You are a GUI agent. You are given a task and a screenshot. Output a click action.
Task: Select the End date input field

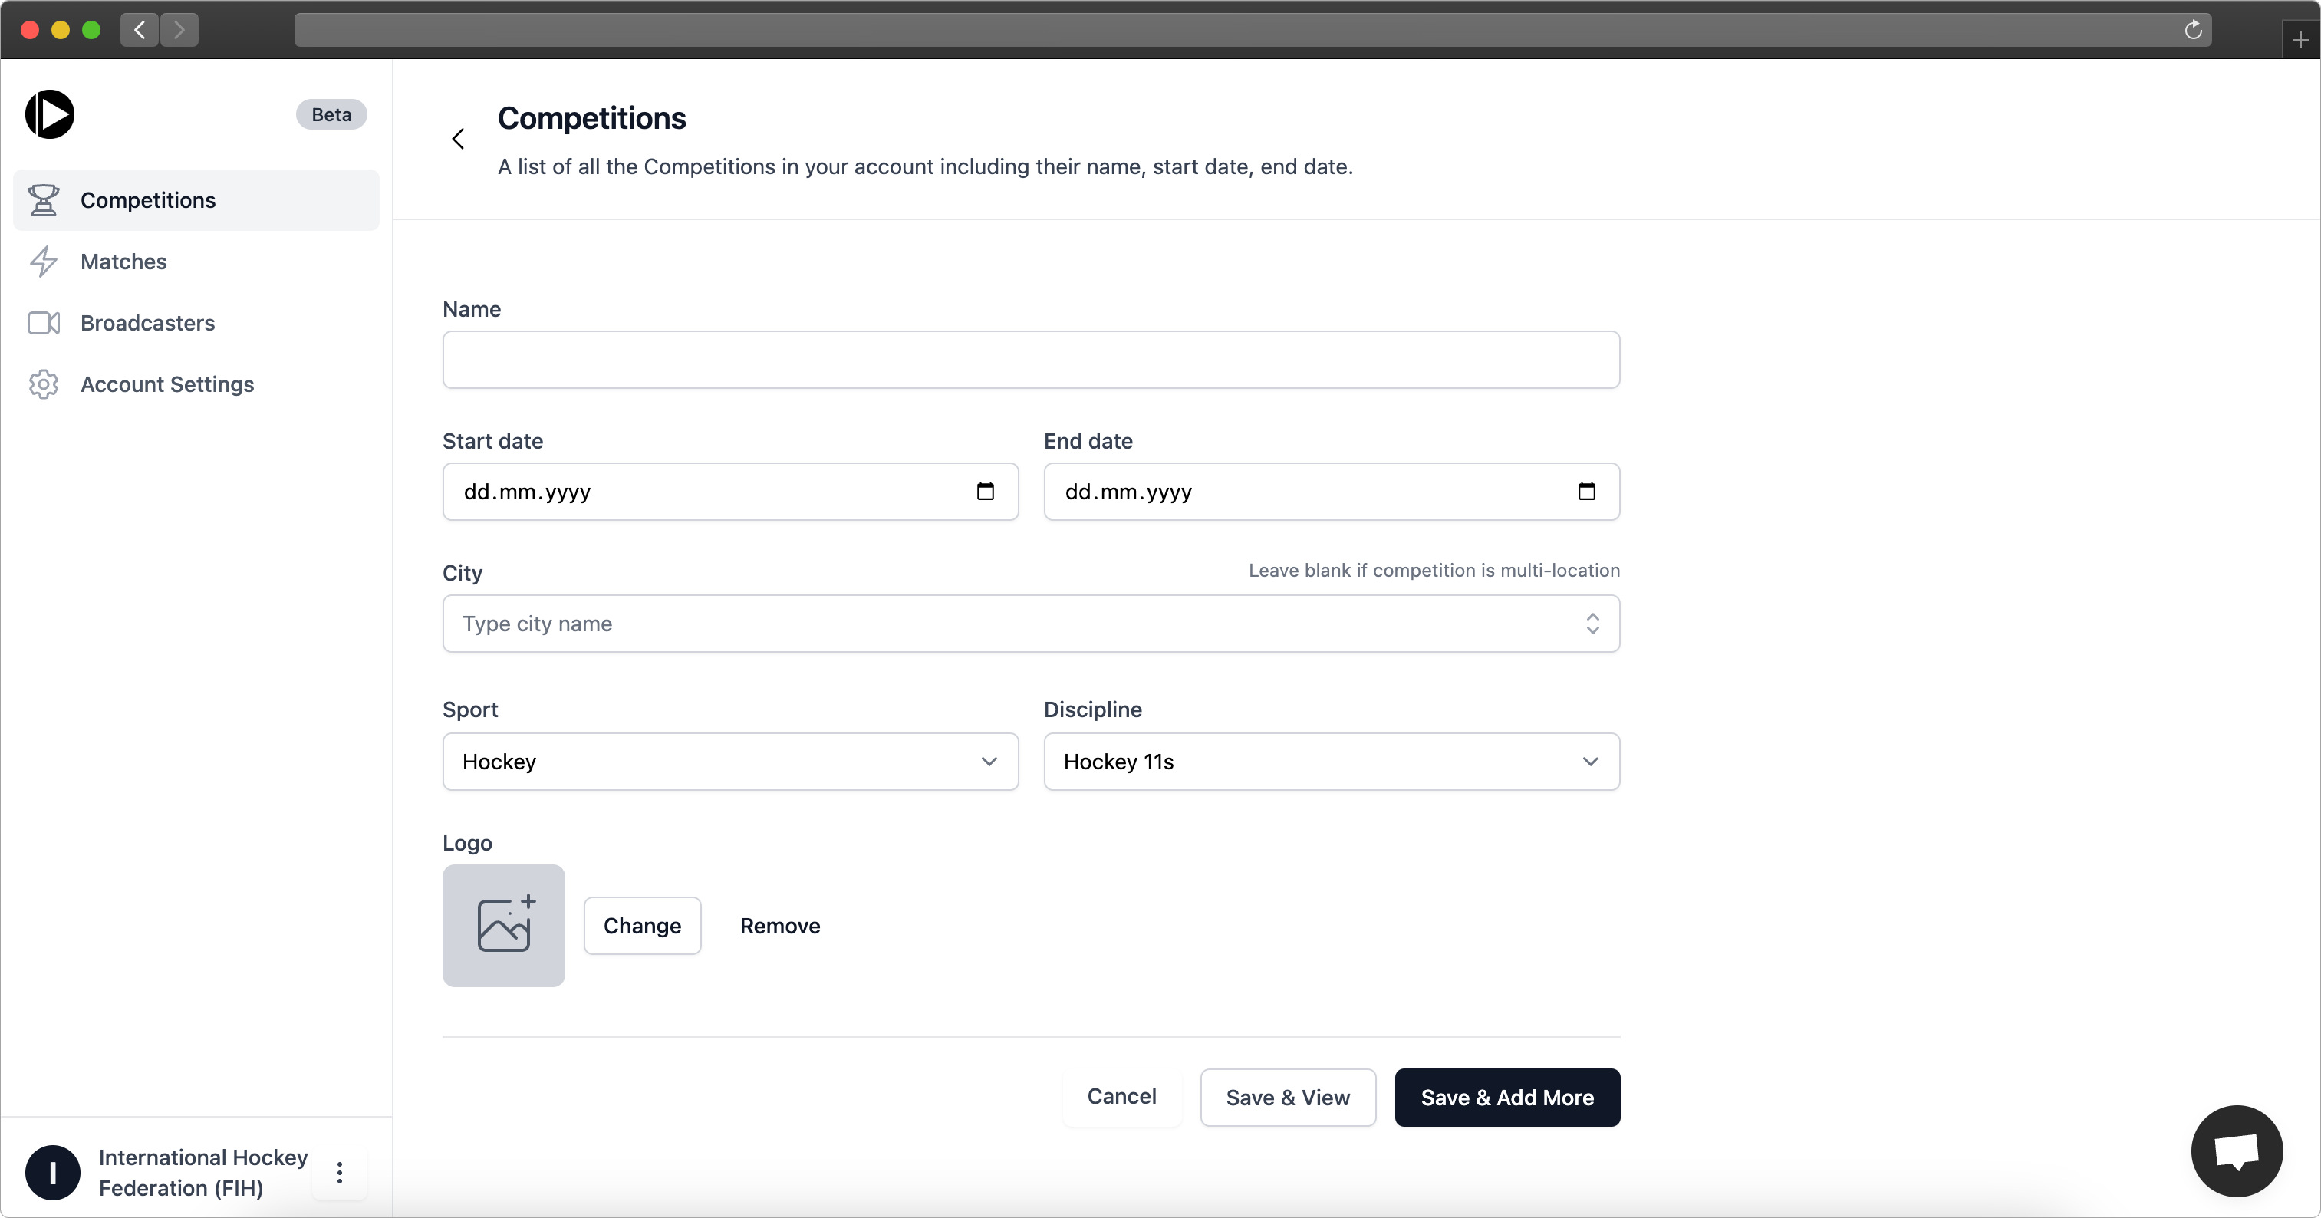click(x=1331, y=492)
